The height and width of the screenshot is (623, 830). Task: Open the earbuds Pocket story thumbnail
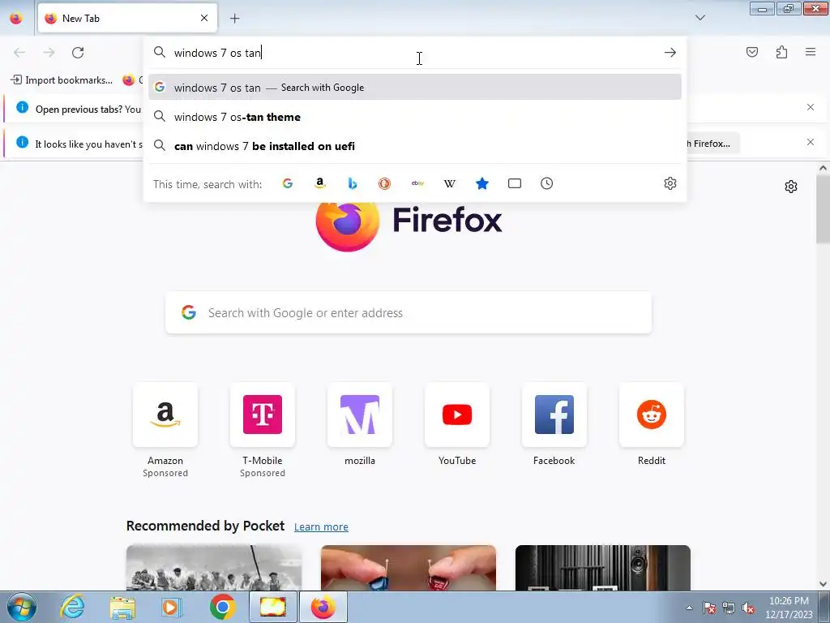coord(409,568)
